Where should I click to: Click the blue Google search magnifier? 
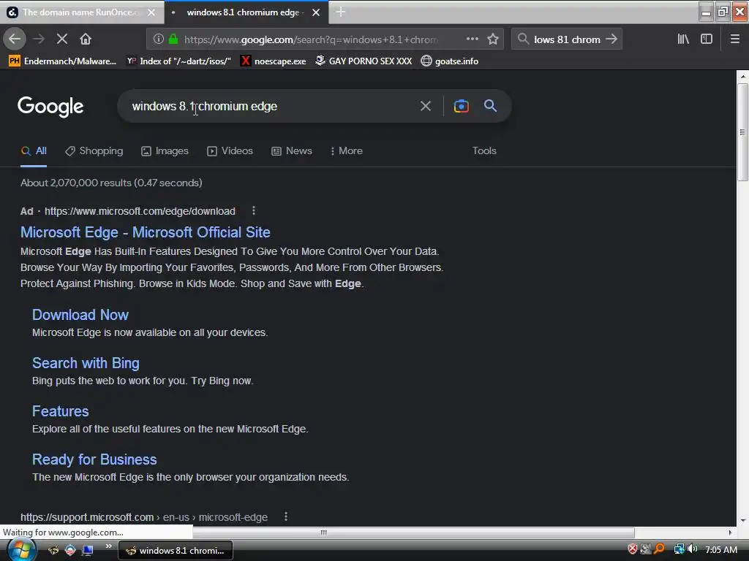491,106
